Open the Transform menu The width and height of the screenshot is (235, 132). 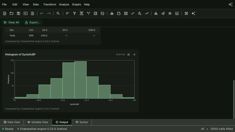(x=50, y=5)
